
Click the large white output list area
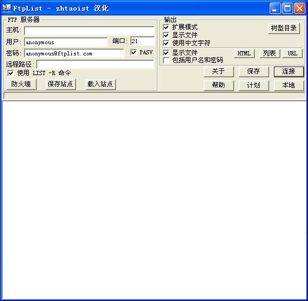click(154, 200)
